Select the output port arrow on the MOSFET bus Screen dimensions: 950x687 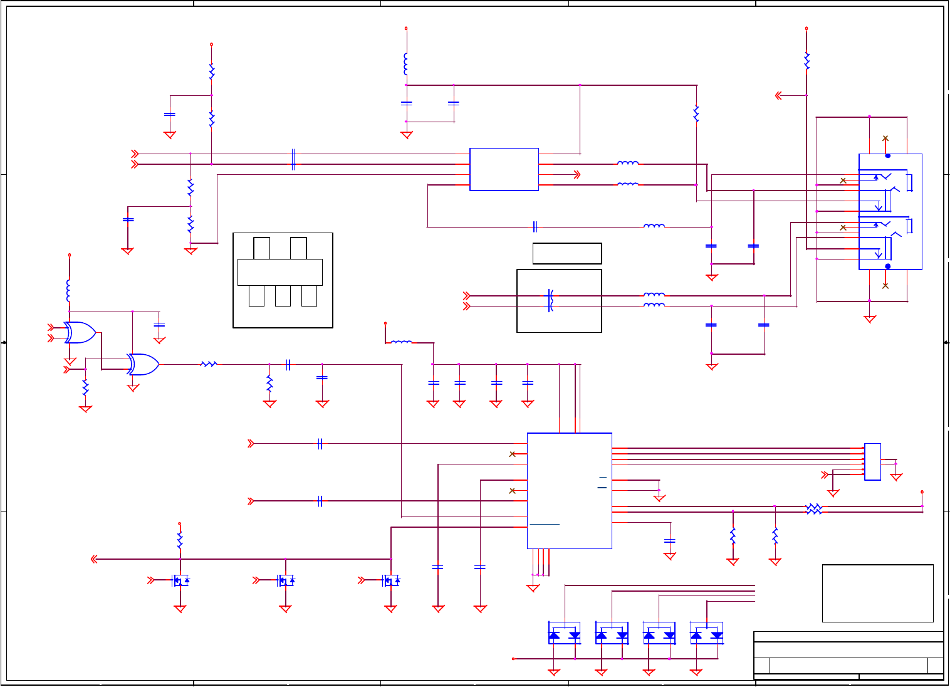click(94, 559)
